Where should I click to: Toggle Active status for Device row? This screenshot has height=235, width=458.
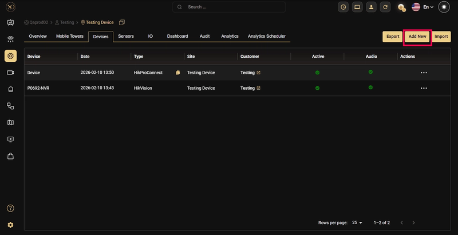[x=318, y=73]
